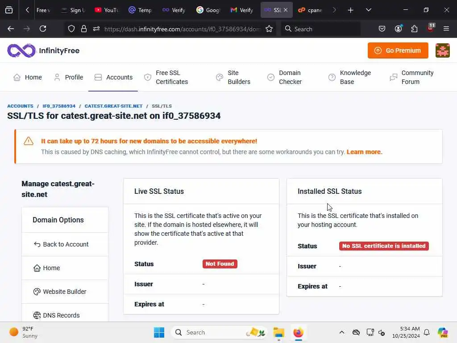Open the extension with badge 11
Viewport: 457px width, 343px height.
coord(431,28)
